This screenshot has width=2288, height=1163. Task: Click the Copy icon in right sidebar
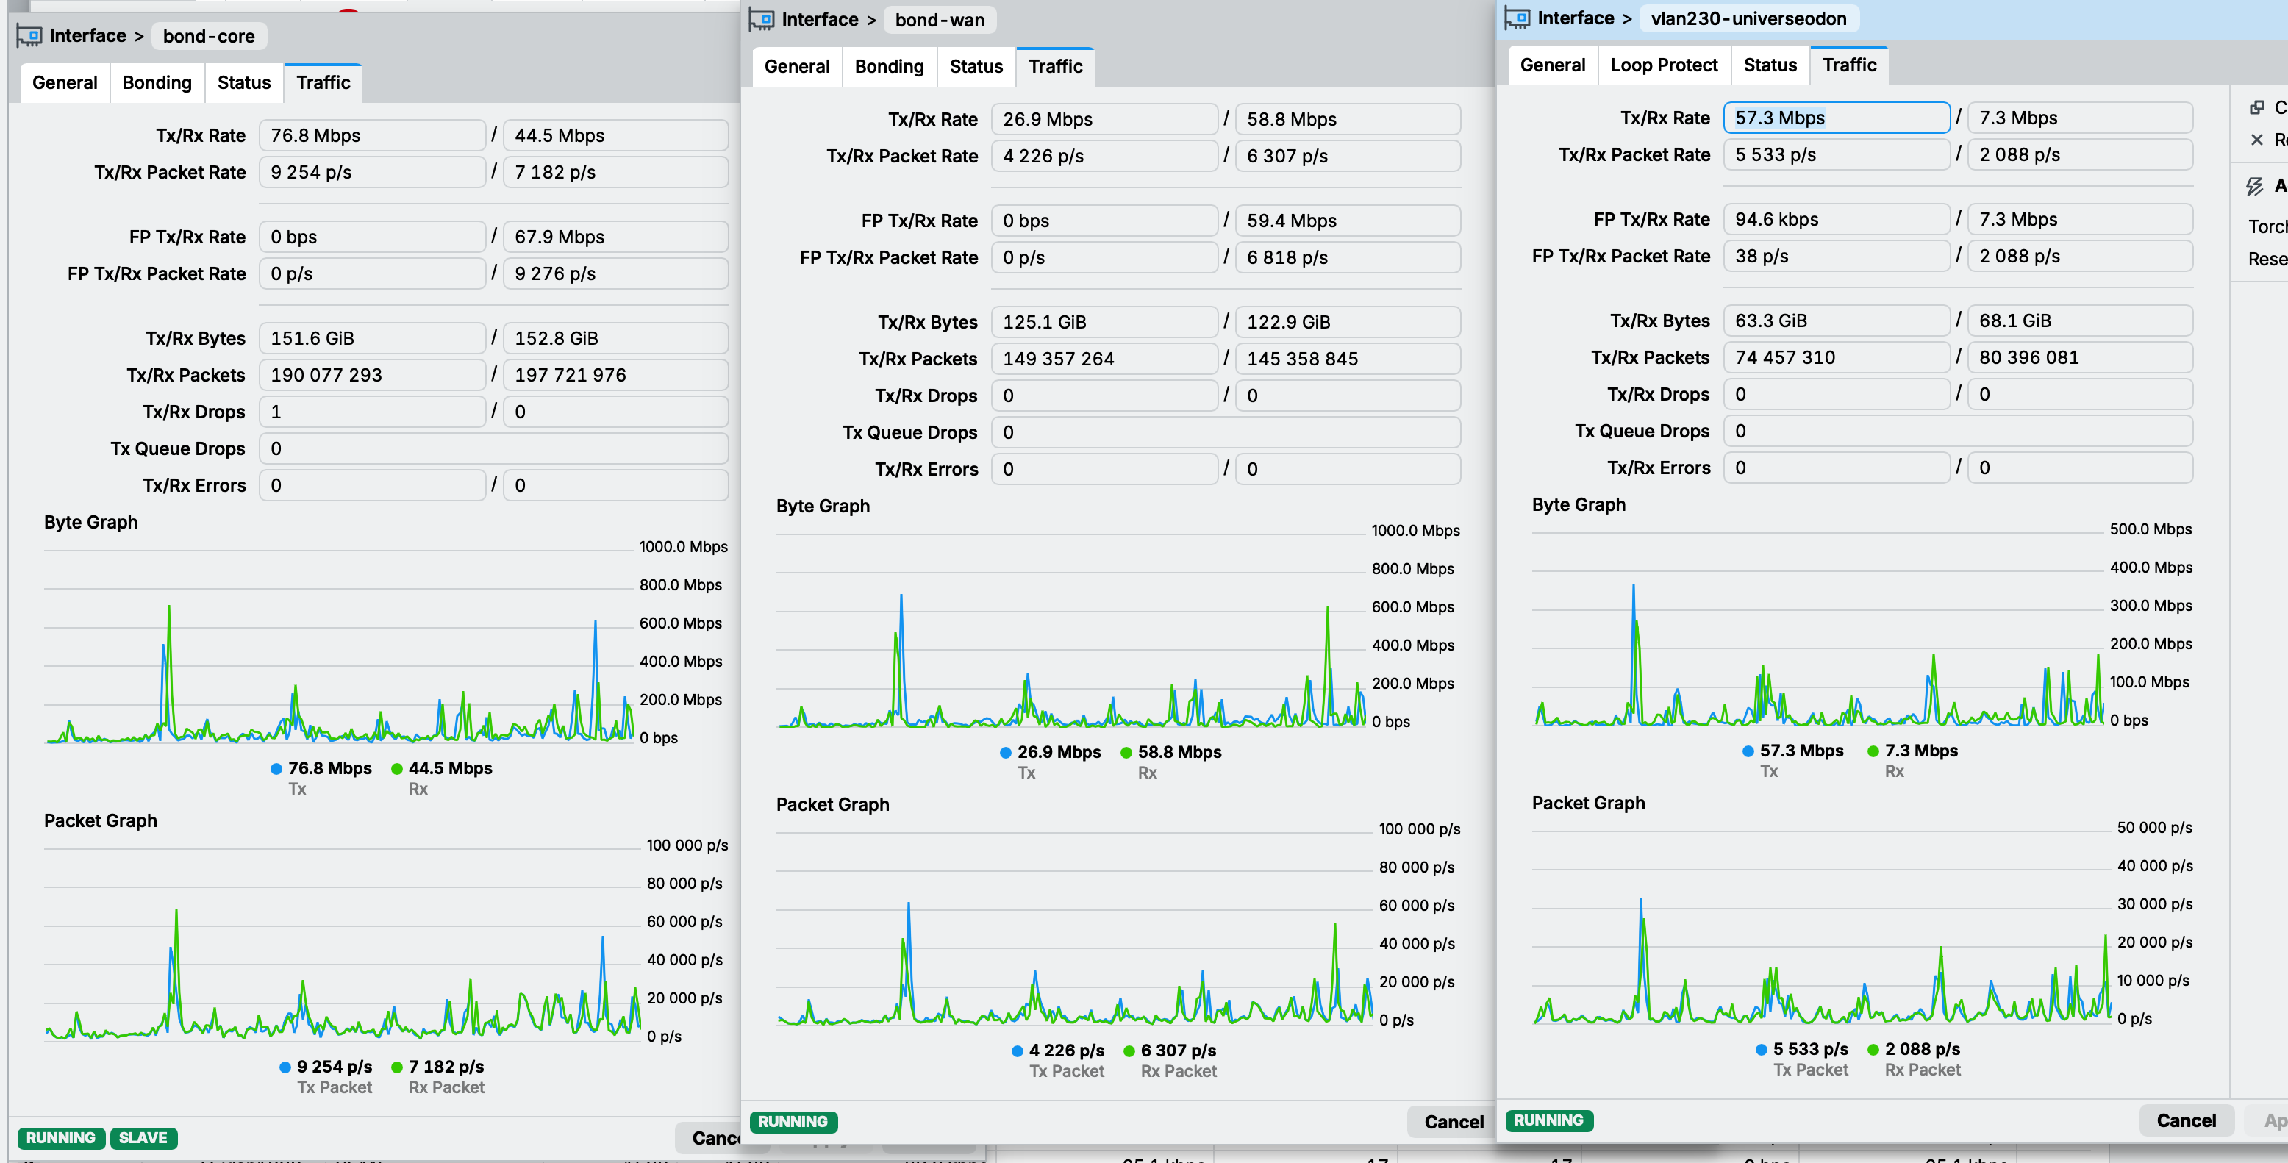tap(2256, 107)
